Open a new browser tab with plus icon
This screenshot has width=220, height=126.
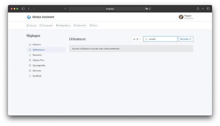click(203, 9)
